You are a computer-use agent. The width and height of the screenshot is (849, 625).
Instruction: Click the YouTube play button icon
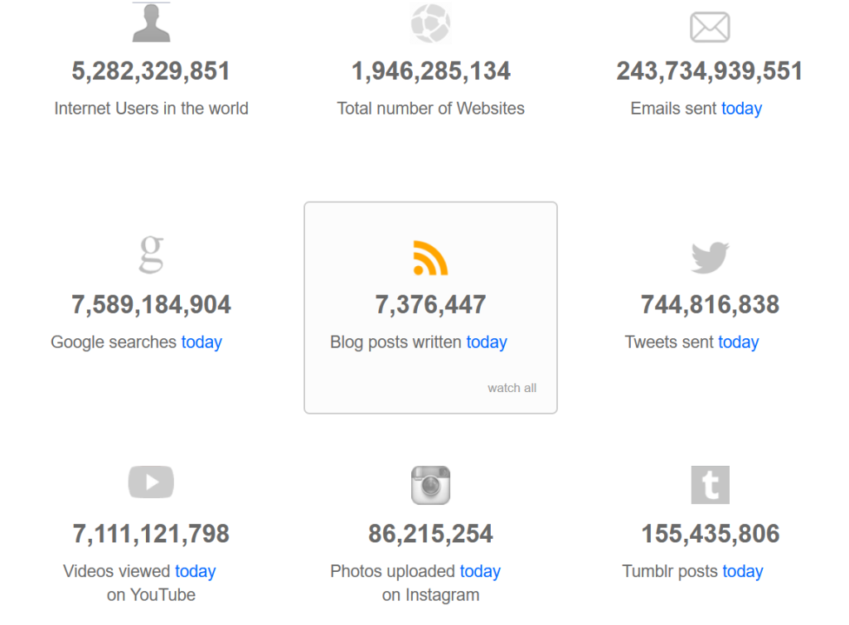point(151,482)
